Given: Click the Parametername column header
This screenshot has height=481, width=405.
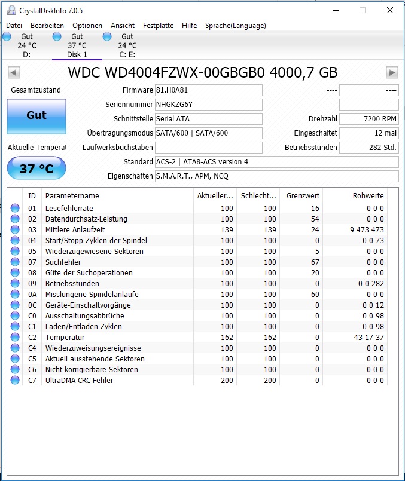Looking at the screenshot, I should click(117, 196).
